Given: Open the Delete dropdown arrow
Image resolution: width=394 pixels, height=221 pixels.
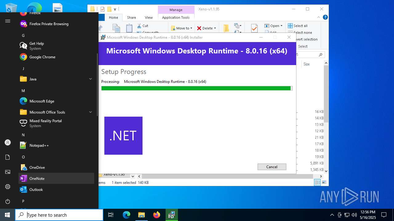Looking at the screenshot, I should point(215,28).
